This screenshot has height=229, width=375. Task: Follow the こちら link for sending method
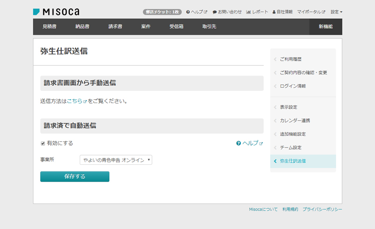76,101
